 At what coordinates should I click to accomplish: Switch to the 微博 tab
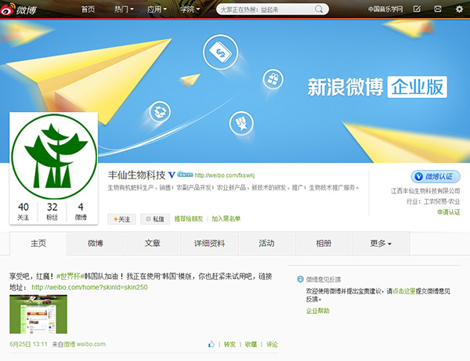click(96, 244)
